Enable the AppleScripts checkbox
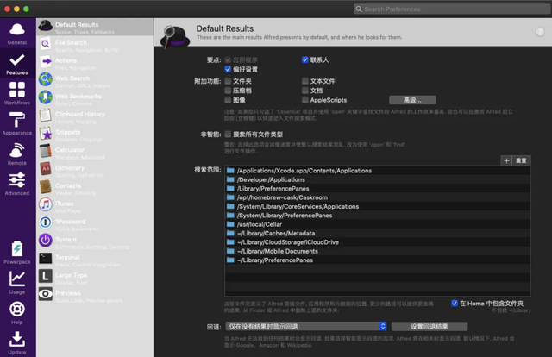Viewport: 552px width, 357px height. (x=304, y=100)
